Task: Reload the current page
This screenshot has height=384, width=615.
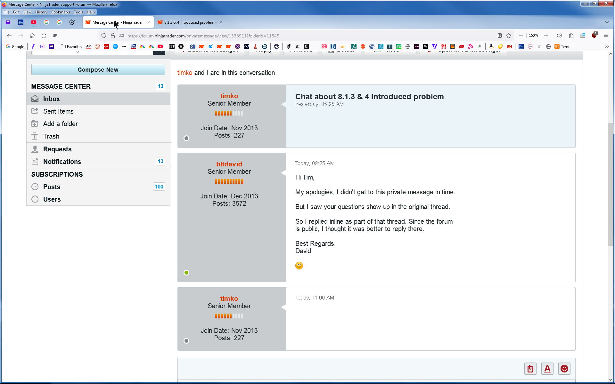Action: click(44, 36)
